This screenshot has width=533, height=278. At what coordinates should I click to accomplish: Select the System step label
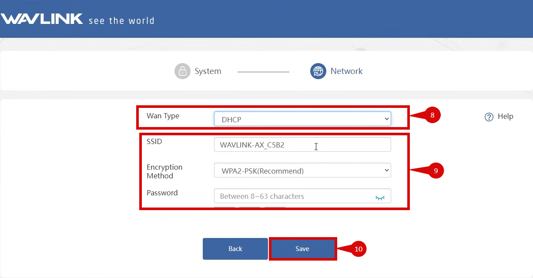tap(208, 71)
